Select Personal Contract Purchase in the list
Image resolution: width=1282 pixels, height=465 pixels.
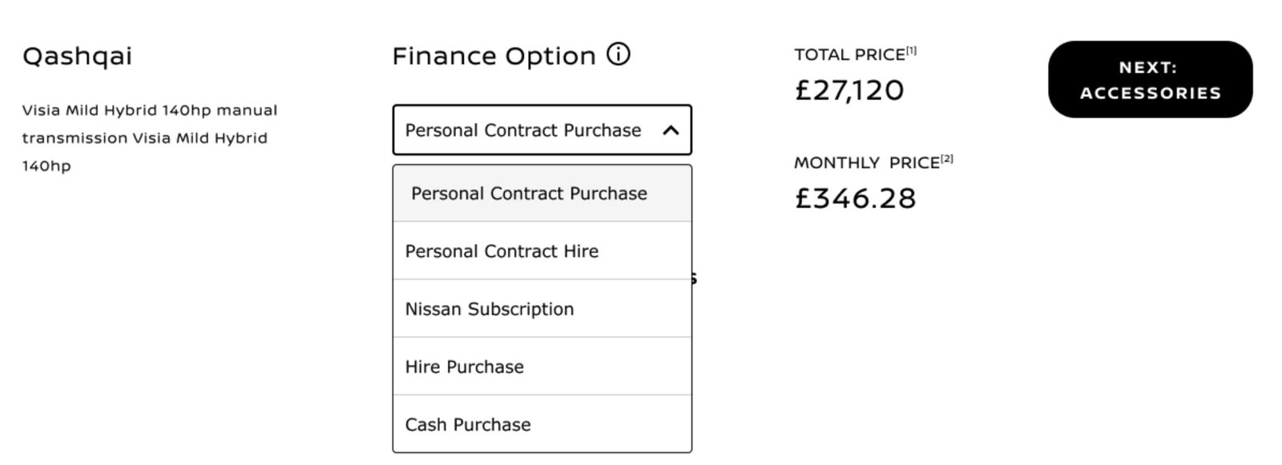coord(542,194)
